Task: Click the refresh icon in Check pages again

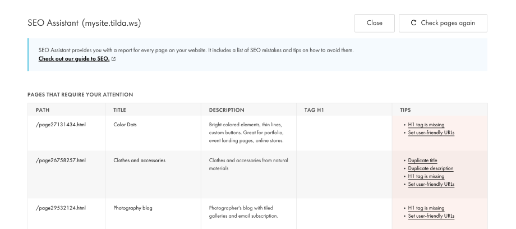Action: [413, 23]
